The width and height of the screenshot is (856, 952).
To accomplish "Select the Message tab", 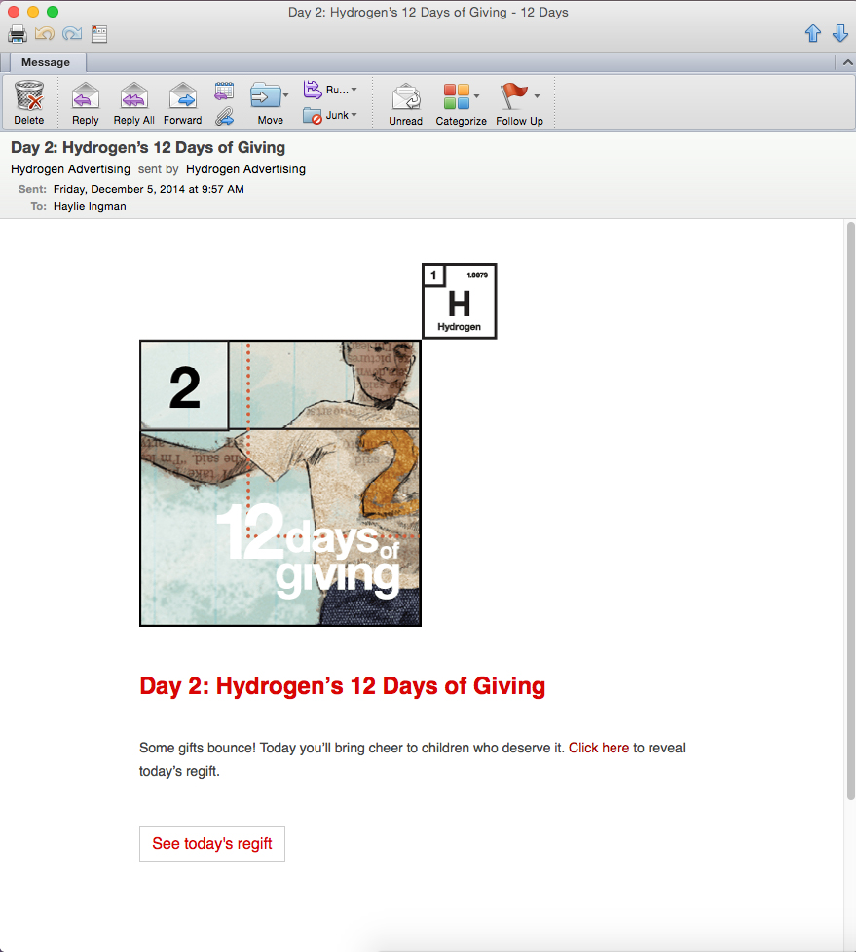I will 46,62.
